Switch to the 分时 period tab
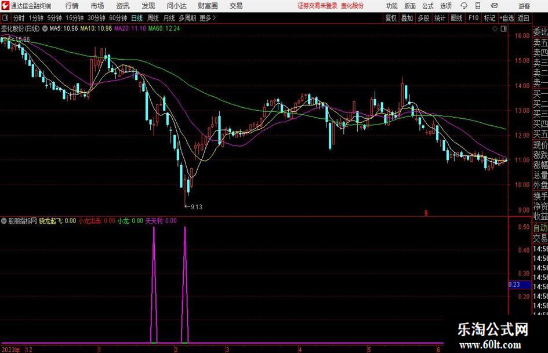This screenshot has height=353, width=548. tap(19, 18)
